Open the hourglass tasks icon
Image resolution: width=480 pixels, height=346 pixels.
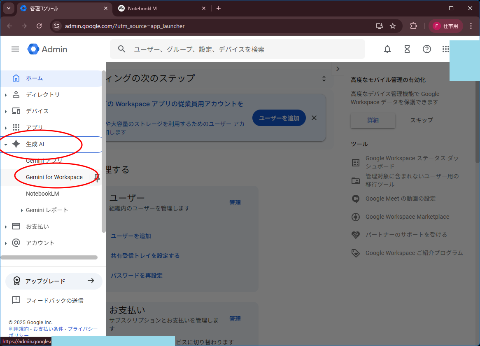pos(407,49)
